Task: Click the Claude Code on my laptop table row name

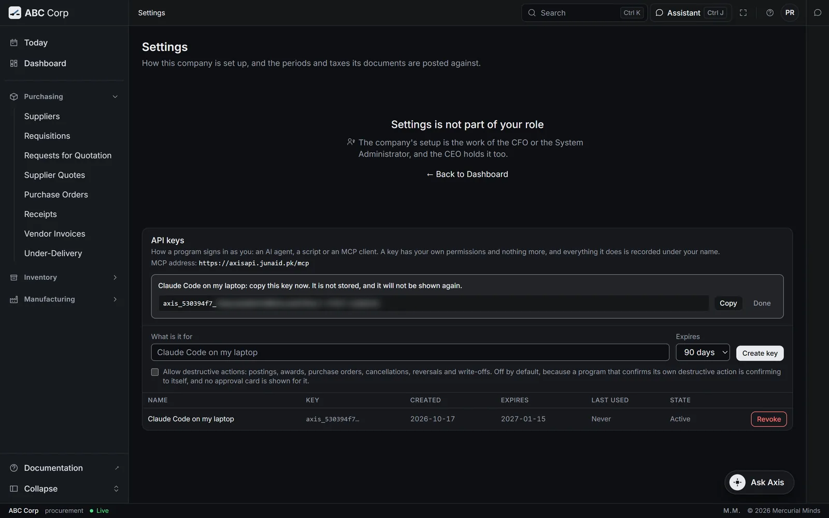Action: click(x=191, y=419)
